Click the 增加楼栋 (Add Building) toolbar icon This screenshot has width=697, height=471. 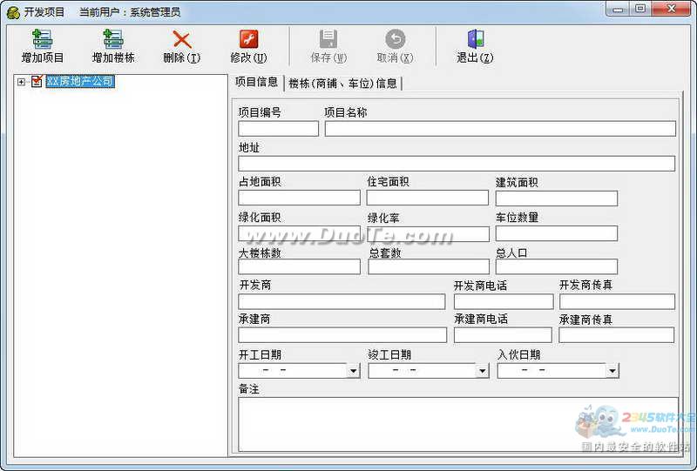coord(113,40)
